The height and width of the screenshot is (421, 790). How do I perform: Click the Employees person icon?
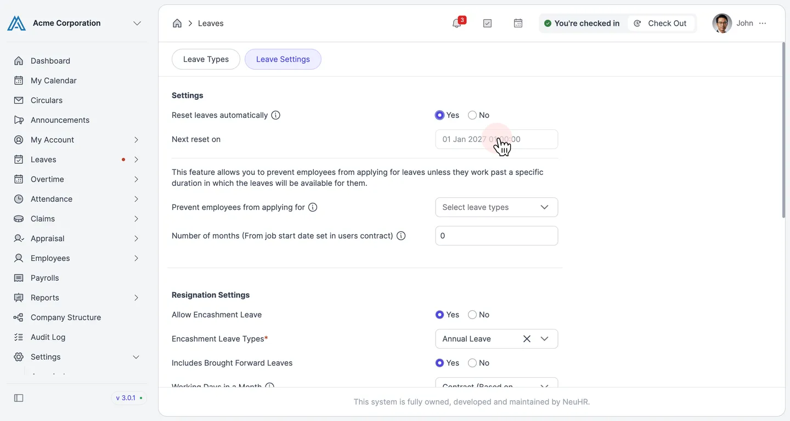pos(19,258)
